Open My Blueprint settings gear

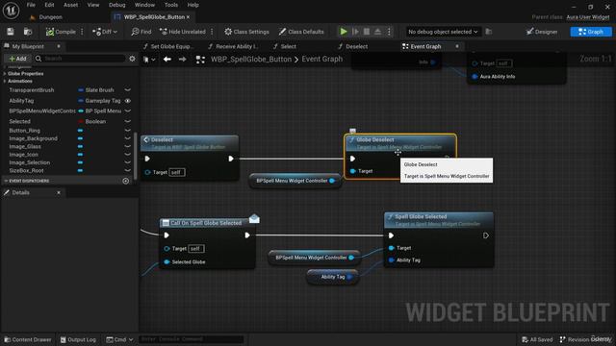133,59
